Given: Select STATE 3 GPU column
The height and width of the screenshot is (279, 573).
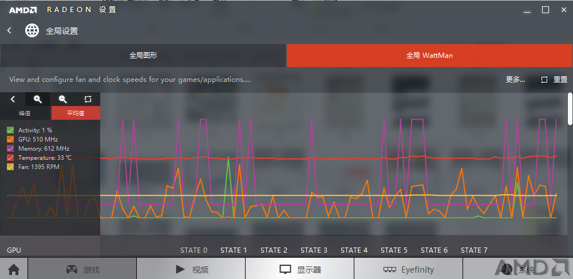Looking at the screenshot, I should [x=314, y=250].
